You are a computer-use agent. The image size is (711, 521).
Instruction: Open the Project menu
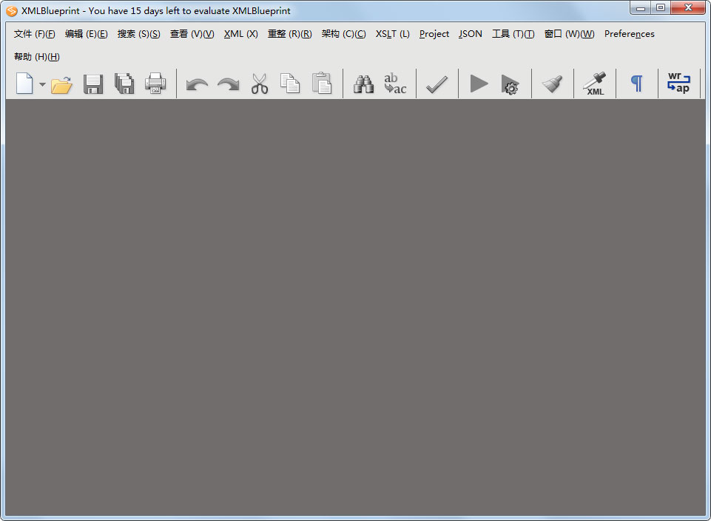[x=434, y=34]
